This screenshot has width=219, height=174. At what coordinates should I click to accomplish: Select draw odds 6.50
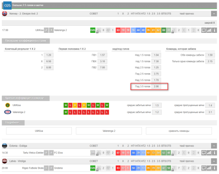[x=49, y=61]
